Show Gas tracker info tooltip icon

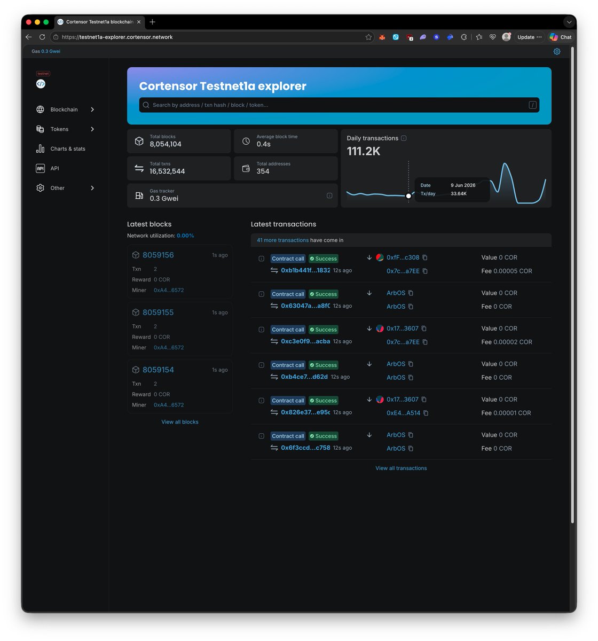(x=329, y=196)
